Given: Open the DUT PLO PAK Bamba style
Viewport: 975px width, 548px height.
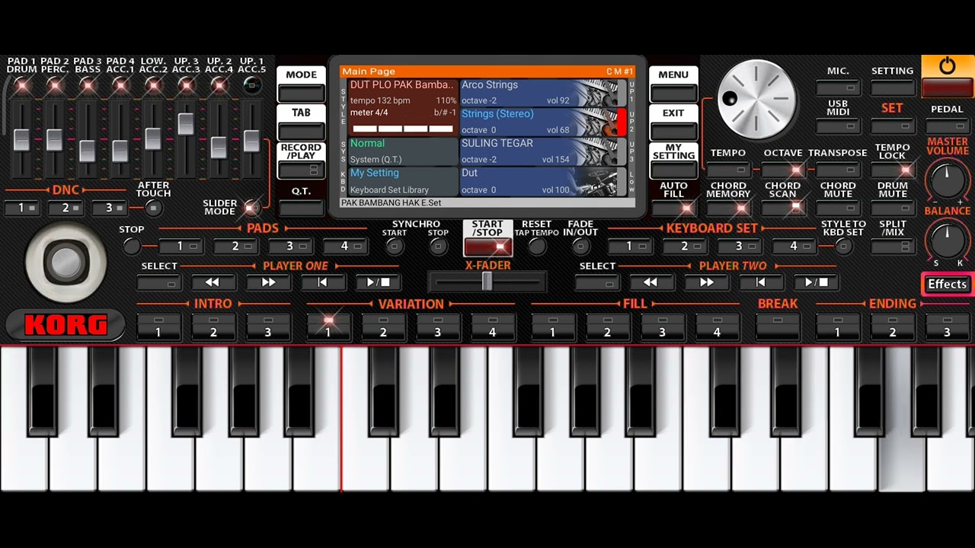Looking at the screenshot, I should [403, 107].
